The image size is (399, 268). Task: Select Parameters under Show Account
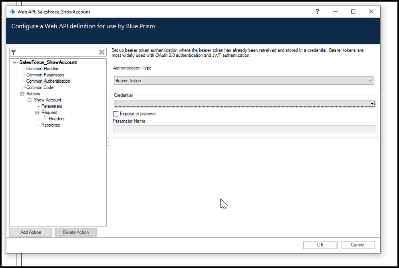coord(52,106)
